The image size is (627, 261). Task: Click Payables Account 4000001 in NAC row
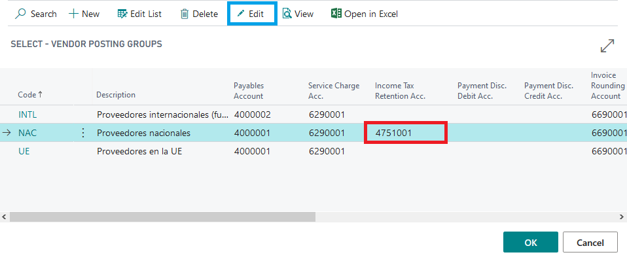252,133
